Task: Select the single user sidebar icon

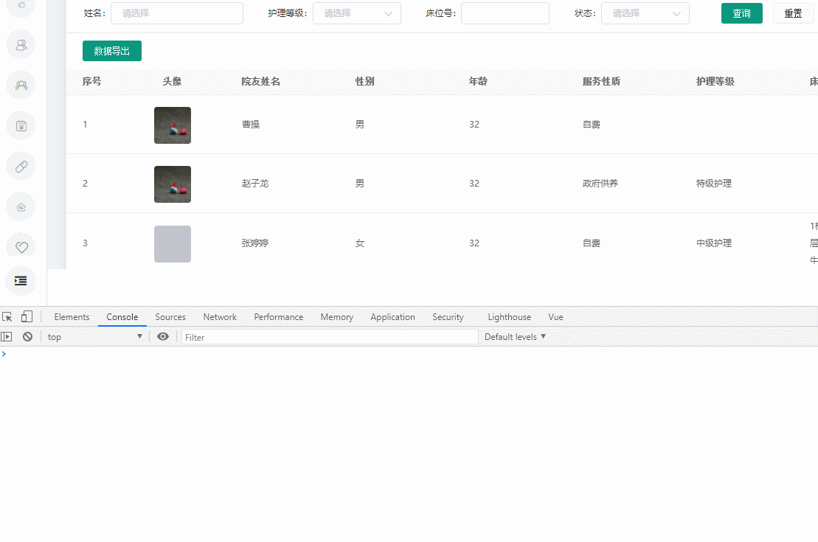Action: pos(21,44)
